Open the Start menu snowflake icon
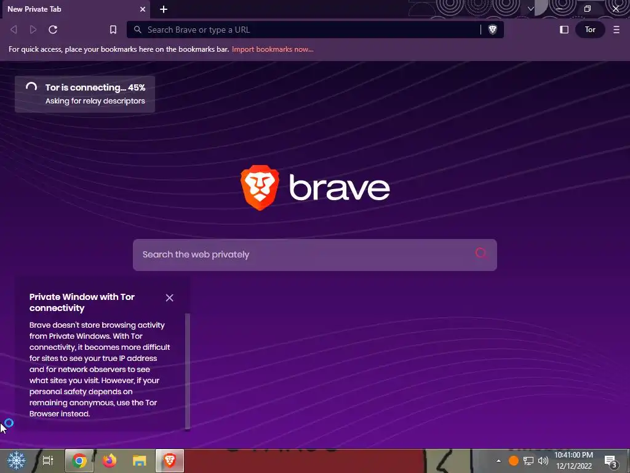Viewport: 630px width, 473px height. (16, 461)
